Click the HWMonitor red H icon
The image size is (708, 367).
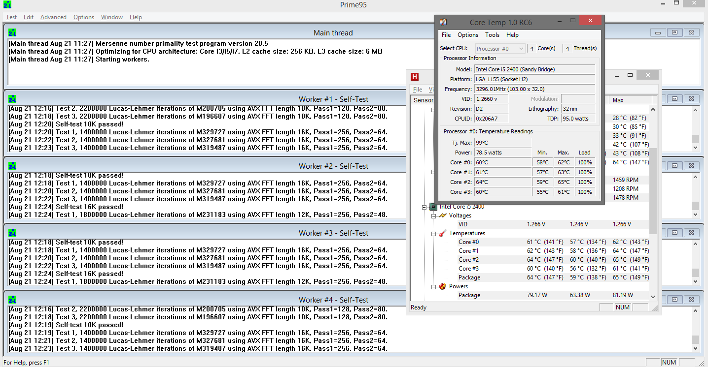click(x=415, y=77)
